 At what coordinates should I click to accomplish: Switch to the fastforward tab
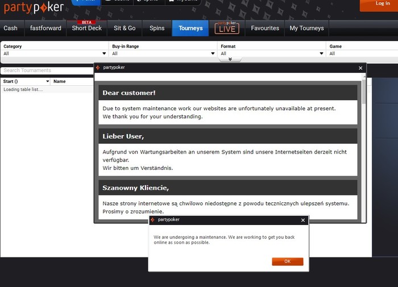(45, 28)
